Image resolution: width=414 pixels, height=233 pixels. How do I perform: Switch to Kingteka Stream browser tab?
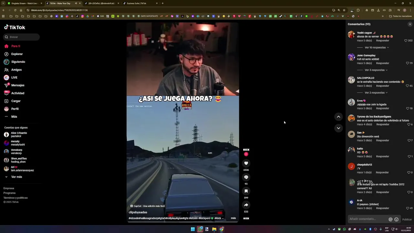[x=25, y=3]
